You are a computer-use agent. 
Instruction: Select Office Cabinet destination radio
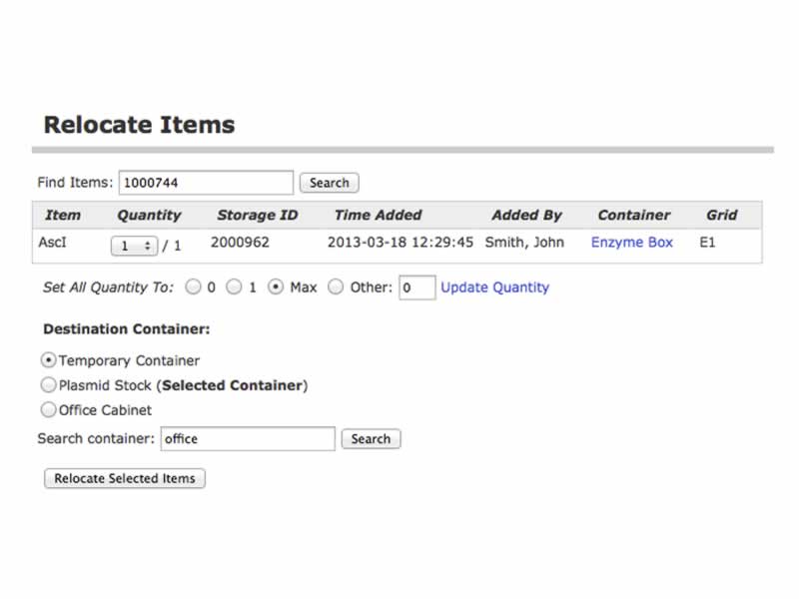coord(48,410)
